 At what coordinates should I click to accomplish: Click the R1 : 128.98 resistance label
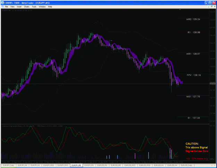[194, 32]
